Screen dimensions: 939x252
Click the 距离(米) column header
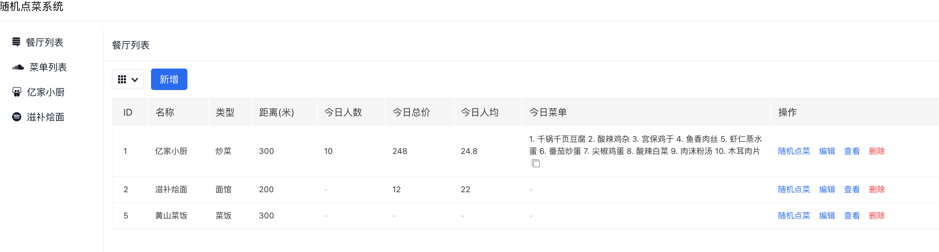coord(276,112)
